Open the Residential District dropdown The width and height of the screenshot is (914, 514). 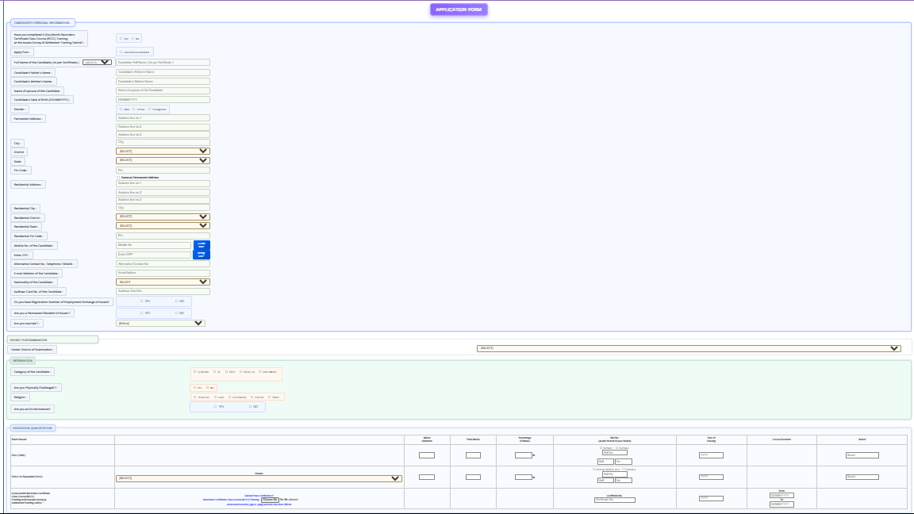point(163,217)
